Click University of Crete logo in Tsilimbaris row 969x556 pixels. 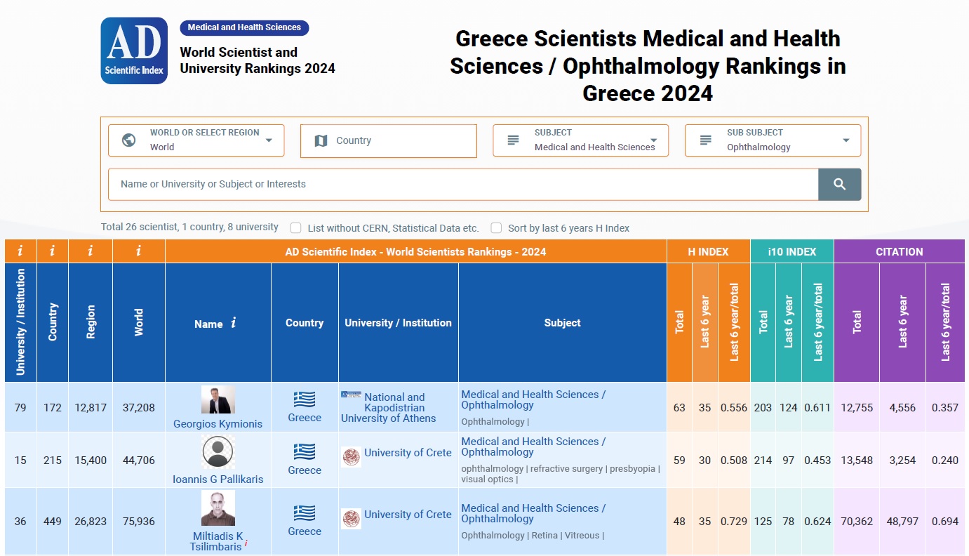pyautogui.click(x=351, y=519)
